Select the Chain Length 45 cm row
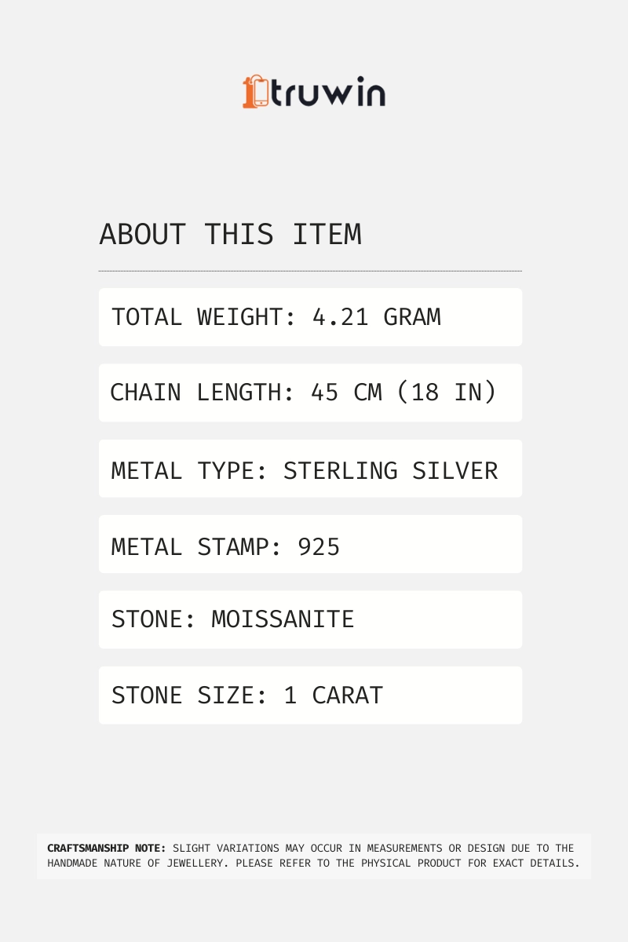Screen dimensions: 628x942 (310, 392)
